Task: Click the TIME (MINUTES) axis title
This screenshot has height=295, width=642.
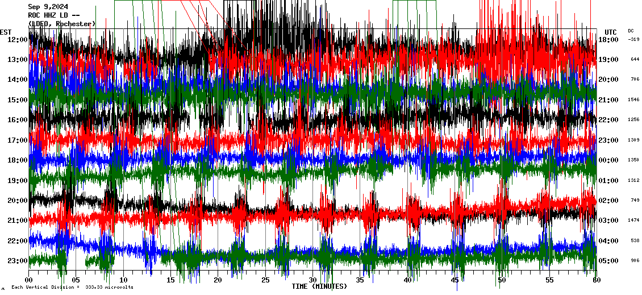Action: 319,286
